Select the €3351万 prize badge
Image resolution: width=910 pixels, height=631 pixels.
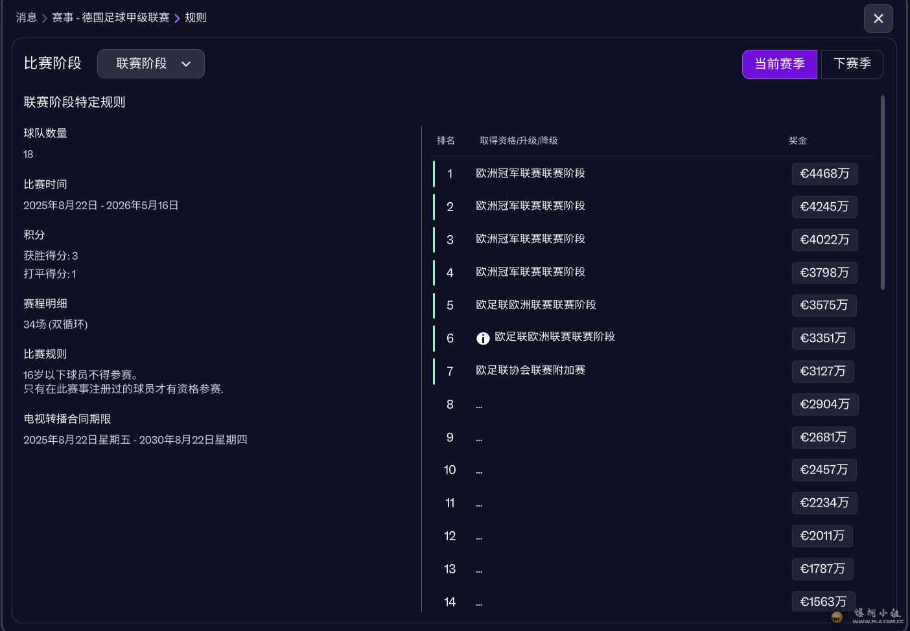(x=822, y=338)
